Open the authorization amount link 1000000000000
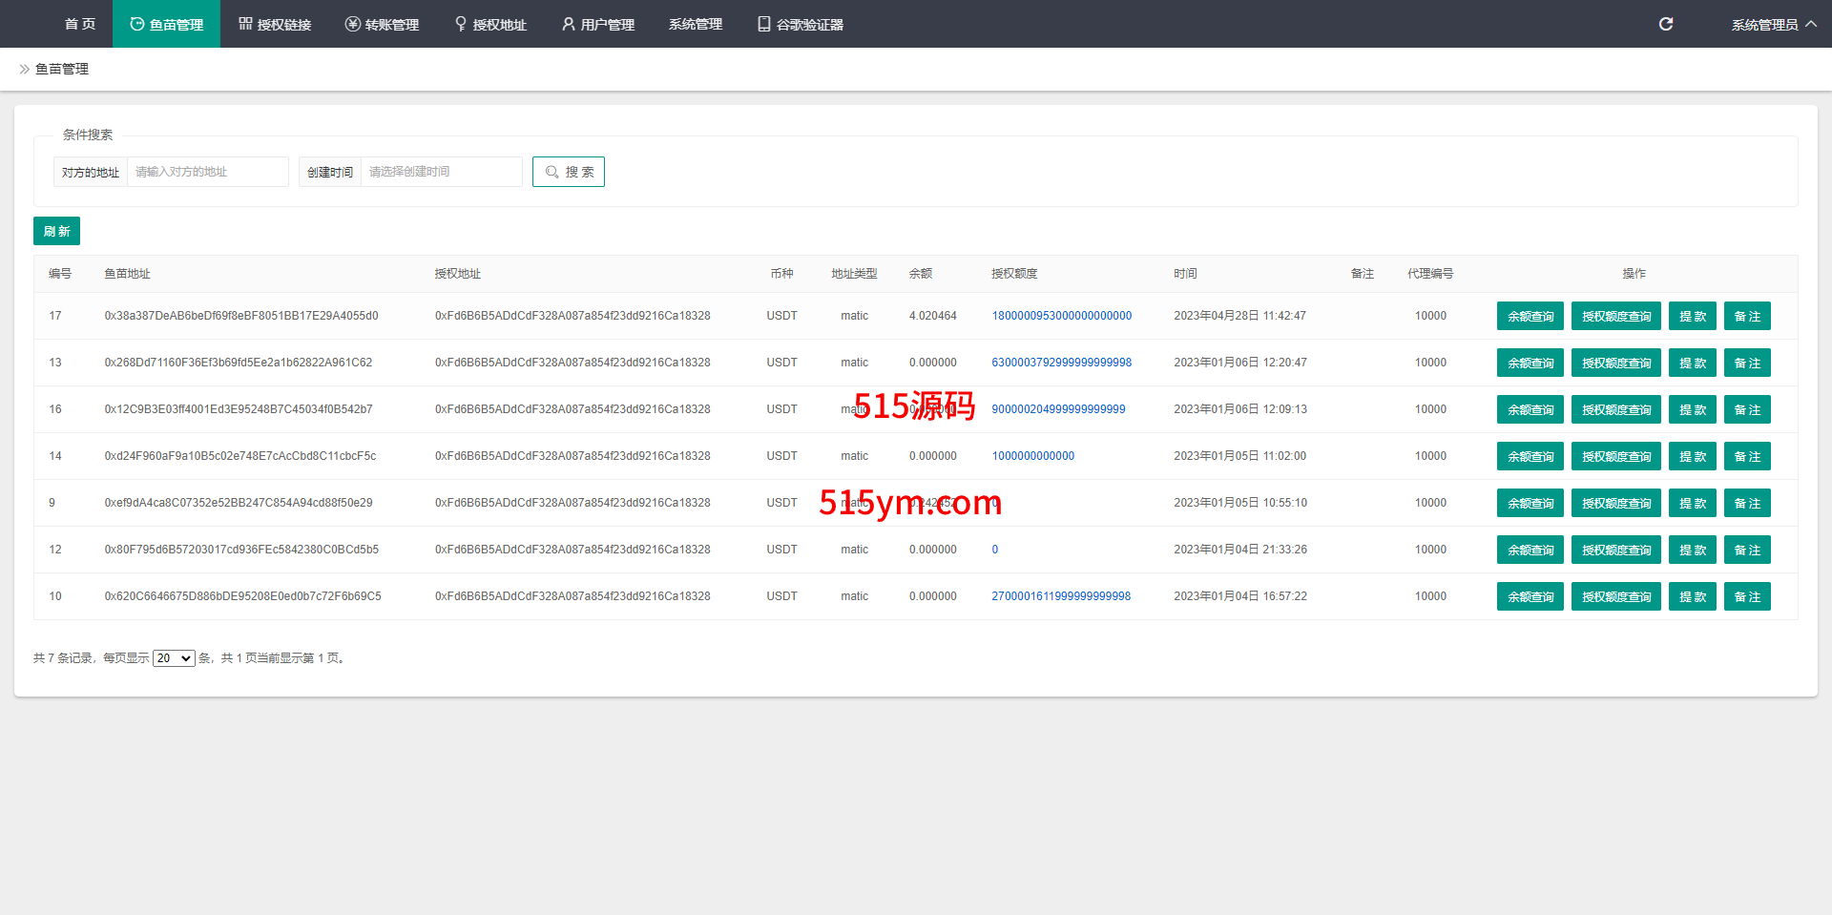1832x915 pixels. (1032, 456)
